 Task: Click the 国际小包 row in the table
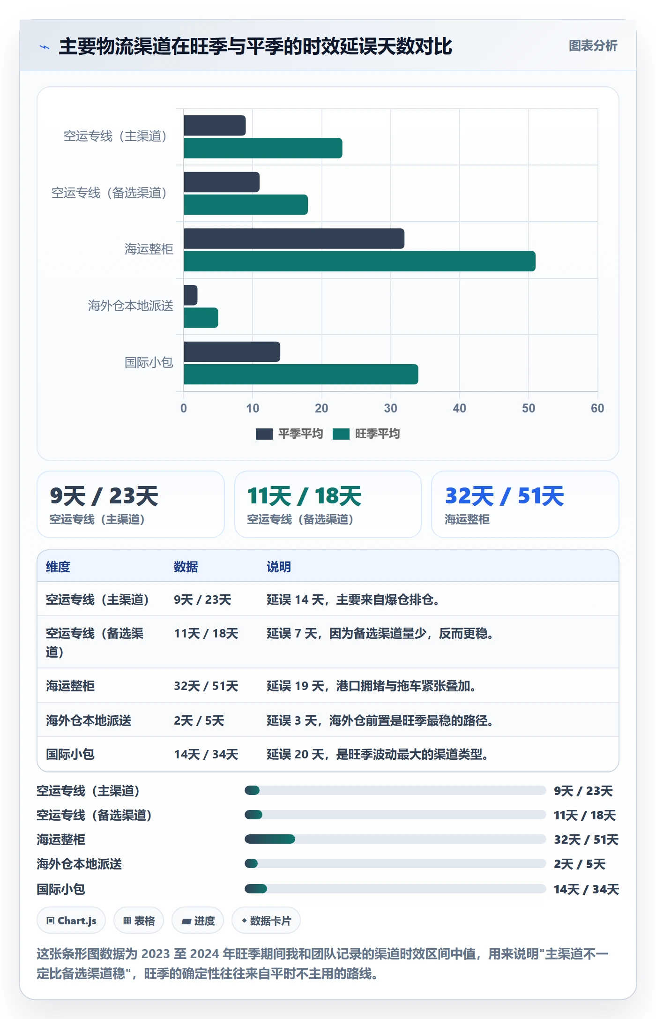[x=328, y=754]
